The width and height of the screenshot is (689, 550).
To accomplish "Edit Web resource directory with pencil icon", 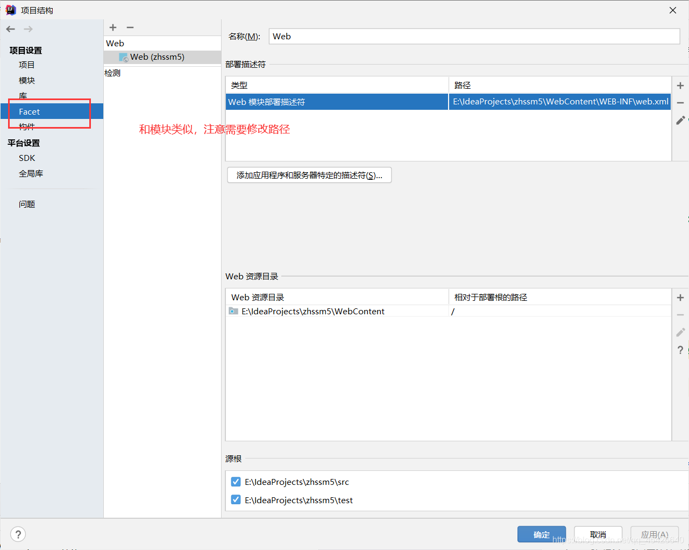I will [680, 332].
